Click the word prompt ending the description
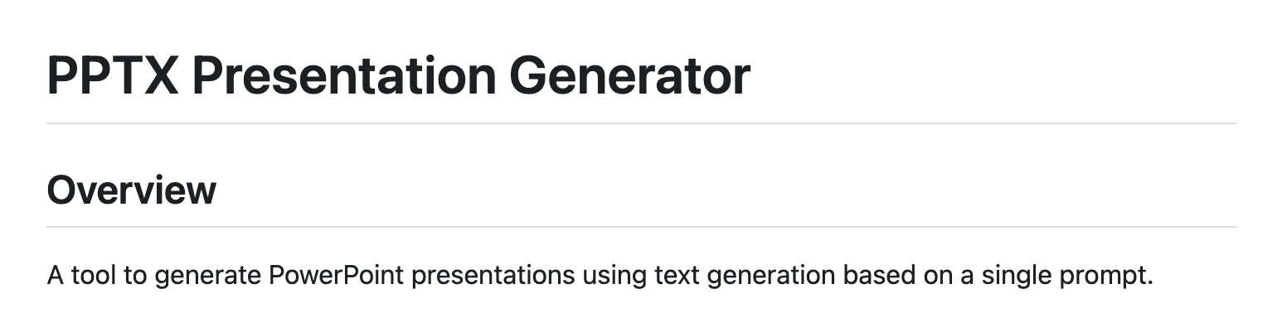1287x313 pixels. [x=1110, y=276]
